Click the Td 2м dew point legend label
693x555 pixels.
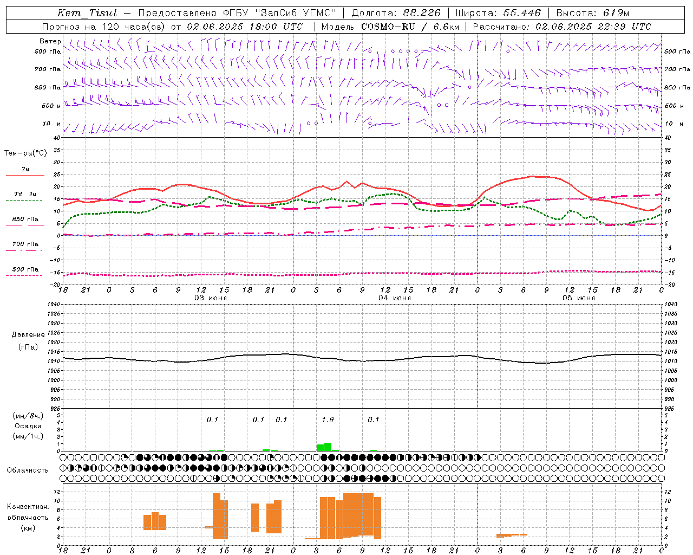click(x=25, y=194)
